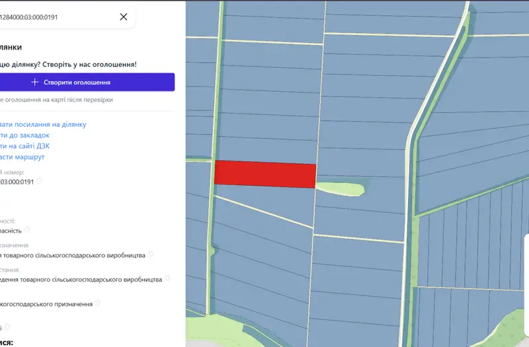Copy the ведення товарного сільськогосподарського виробництва value

(x=167, y=278)
